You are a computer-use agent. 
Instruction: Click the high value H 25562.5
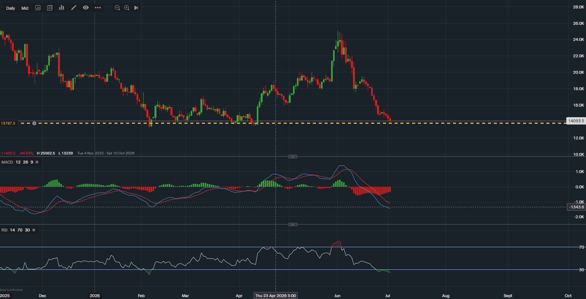[x=46, y=153]
